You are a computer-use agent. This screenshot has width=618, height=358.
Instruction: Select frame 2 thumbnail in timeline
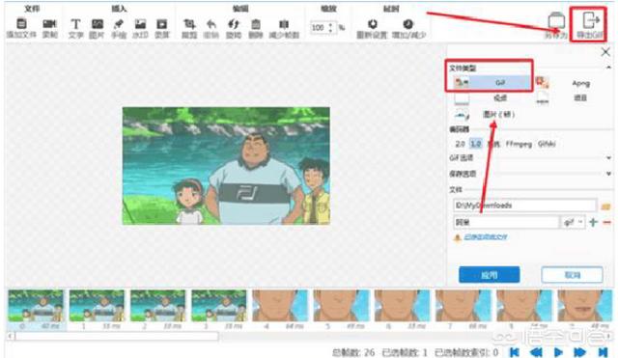[158, 306]
